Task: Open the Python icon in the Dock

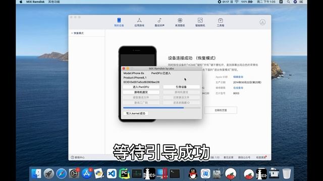Action: 99,173
